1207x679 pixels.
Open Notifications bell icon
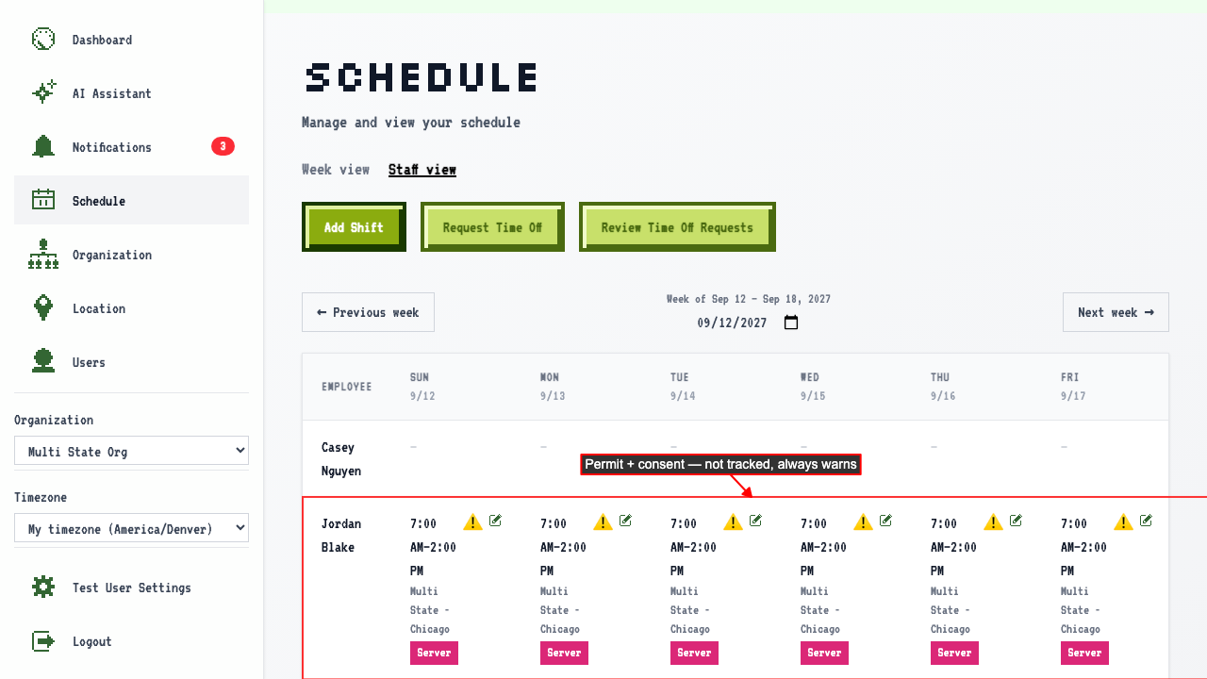[x=43, y=147]
